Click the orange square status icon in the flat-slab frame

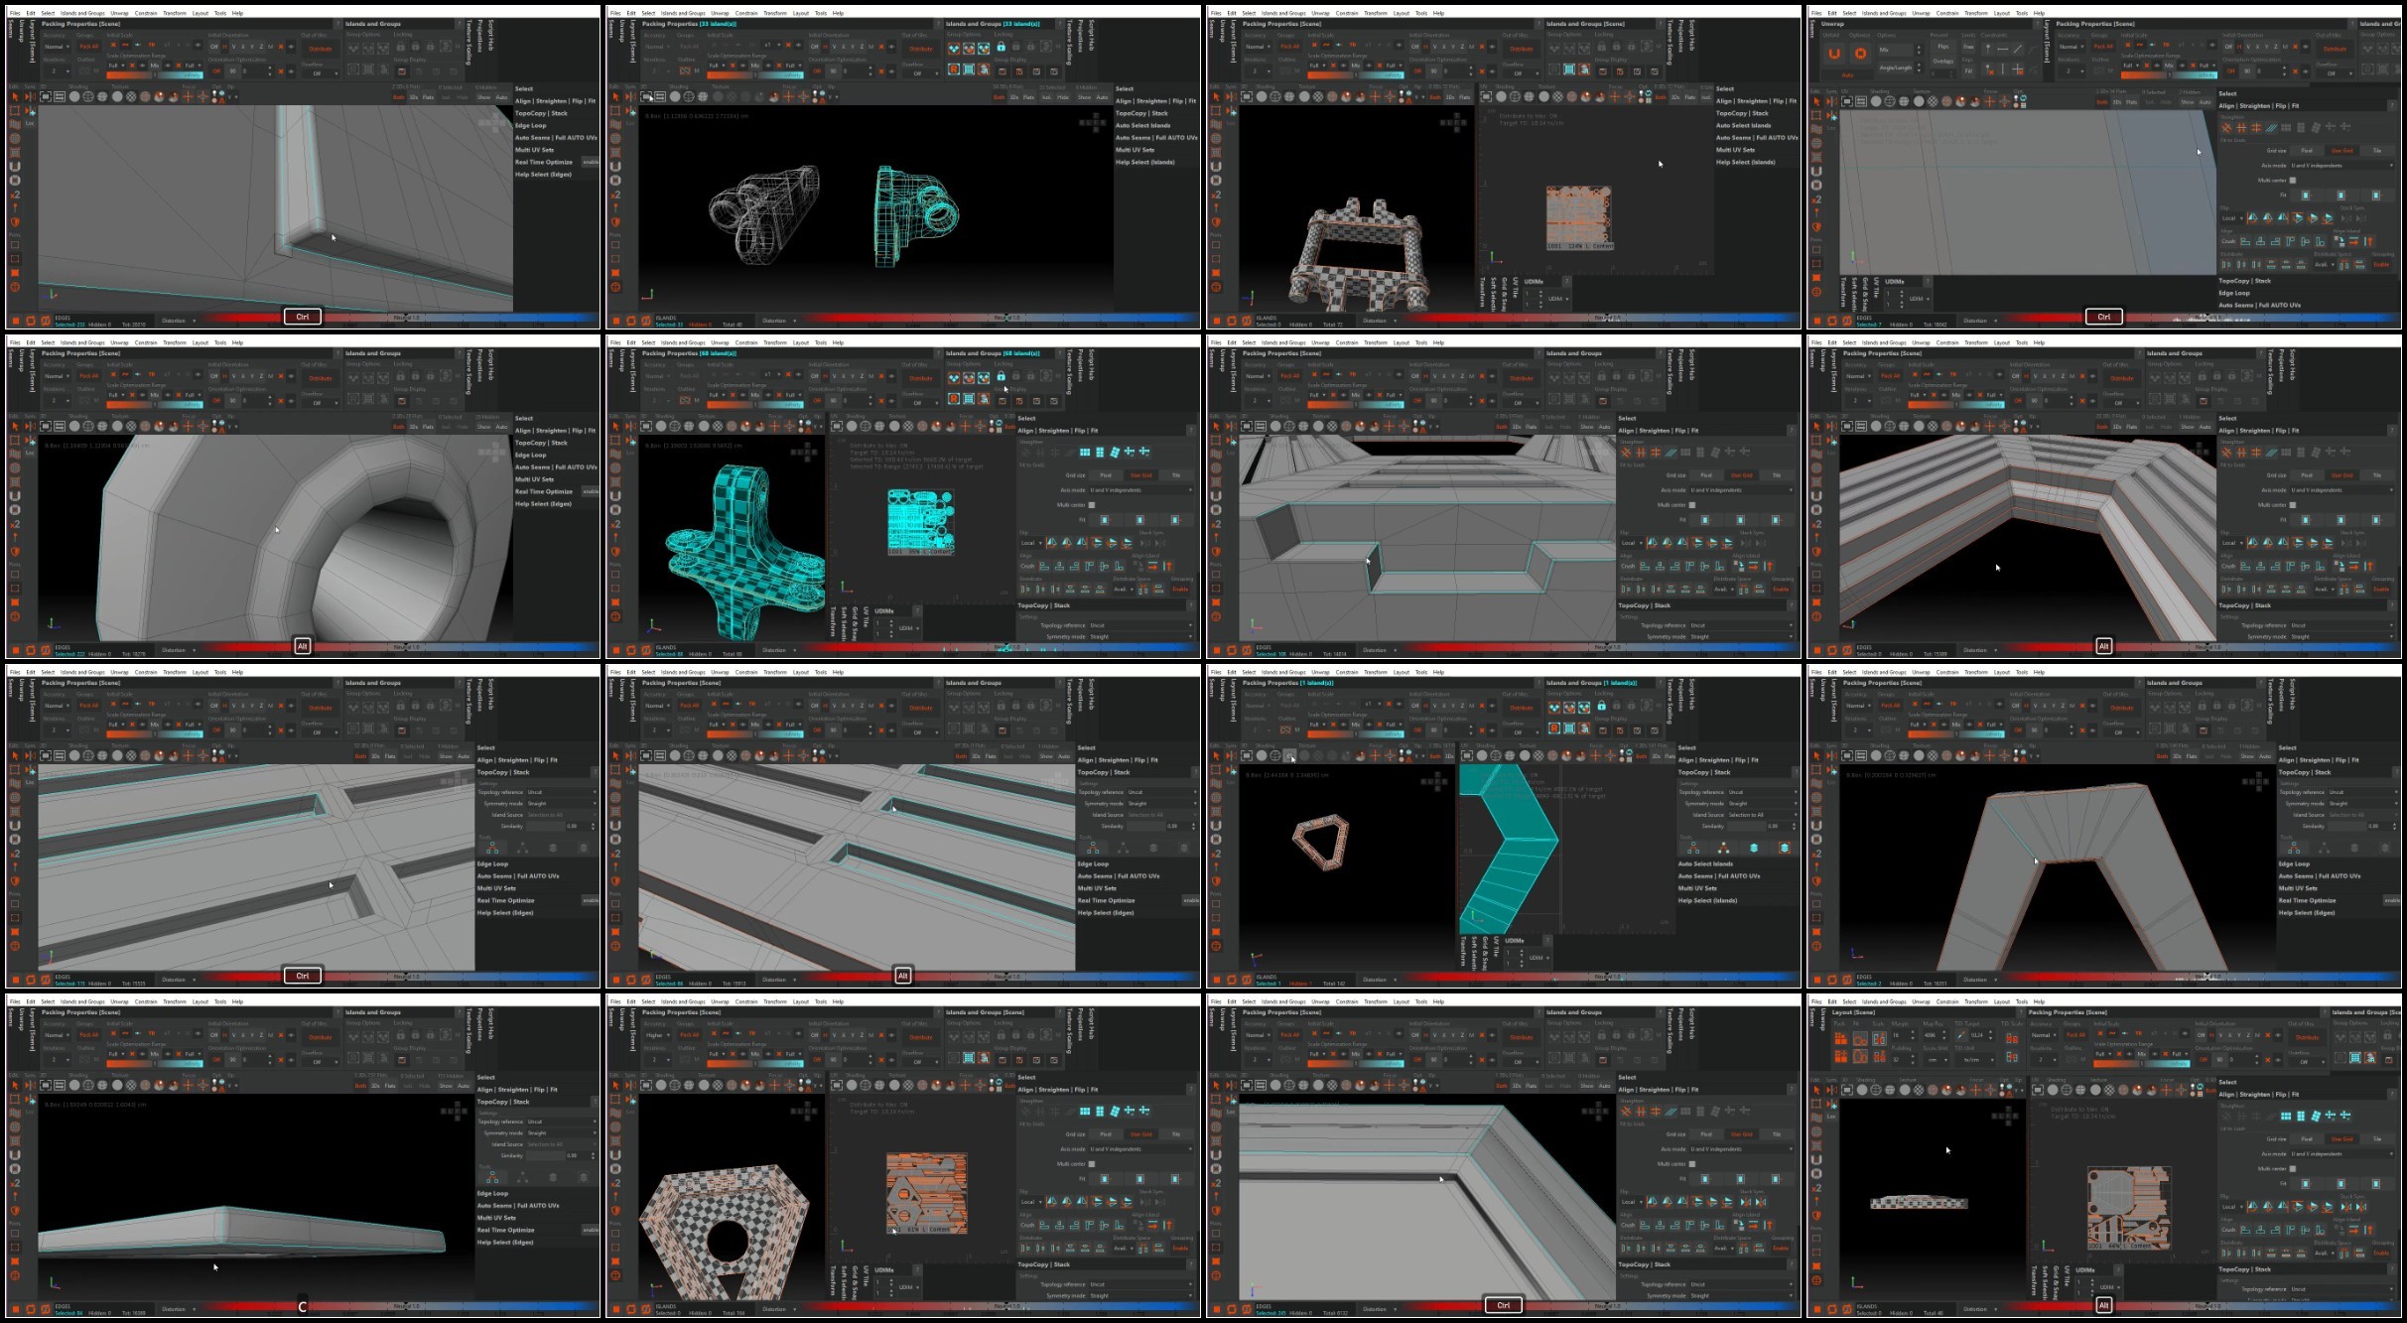pyautogui.click(x=16, y=1309)
